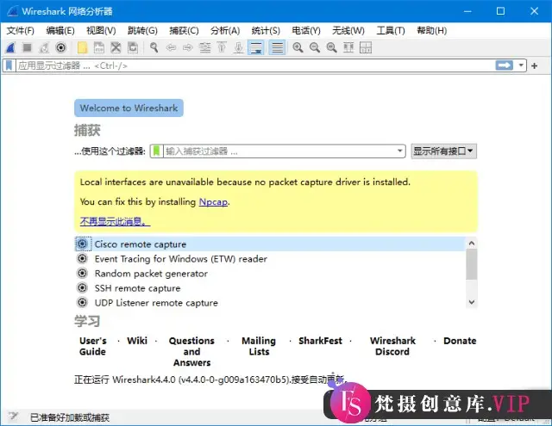The height and width of the screenshot is (426, 552).
Task: Click go to specified packet icon
Action: 205,47
